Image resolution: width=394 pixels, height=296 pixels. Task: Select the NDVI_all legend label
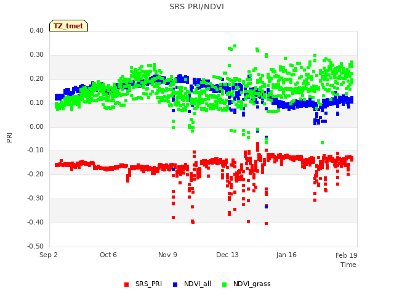click(x=198, y=284)
